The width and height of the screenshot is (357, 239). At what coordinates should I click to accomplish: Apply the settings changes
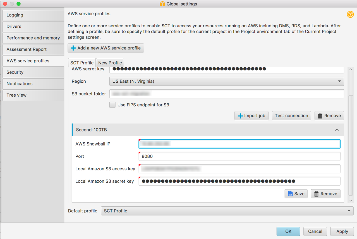click(x=342, y=231)
